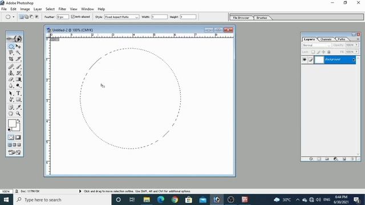Click Jump to ImageReady icon
Viewport: 365px width, 205px height.
point(14,153)
